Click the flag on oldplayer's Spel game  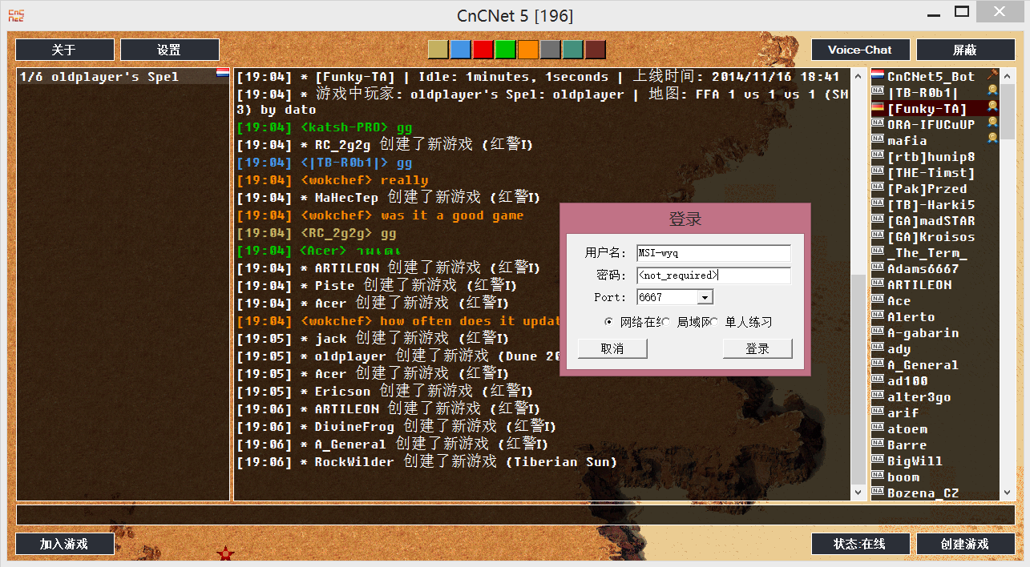pyautogui.click(x=222, y=75)
